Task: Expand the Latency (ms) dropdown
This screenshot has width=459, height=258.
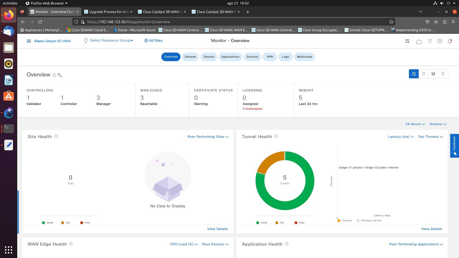Action: coord(401,137)
